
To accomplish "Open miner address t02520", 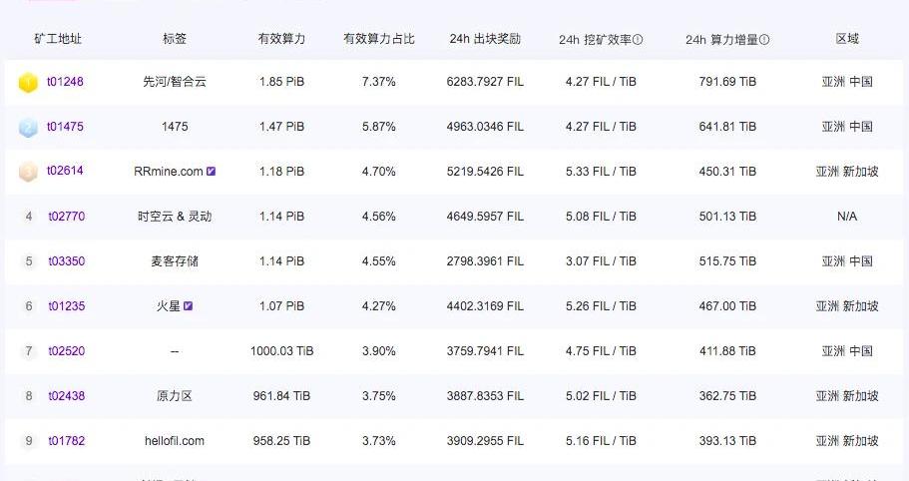I will pos(67,351).
